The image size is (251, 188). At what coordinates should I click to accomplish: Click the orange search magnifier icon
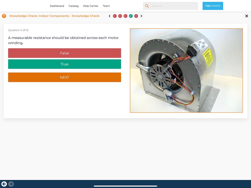point(147,6)
